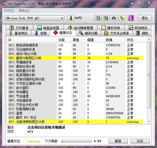Click the purple download arrow icon

click(x=131, y=18)
